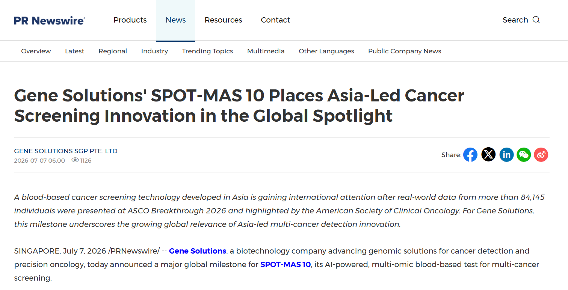Click the article headline
Screen dimensions: 568x290
[x=239, y=106]
